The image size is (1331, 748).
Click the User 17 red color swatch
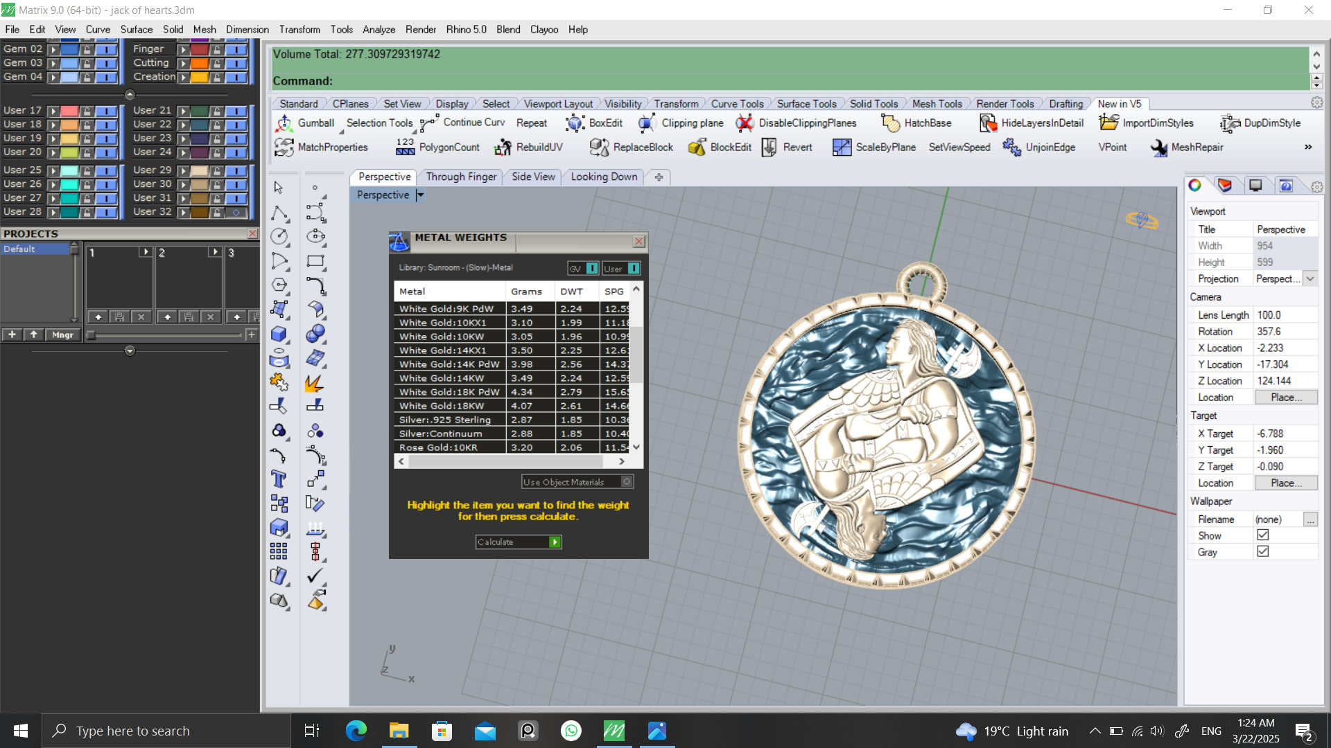tap(69, 111)
